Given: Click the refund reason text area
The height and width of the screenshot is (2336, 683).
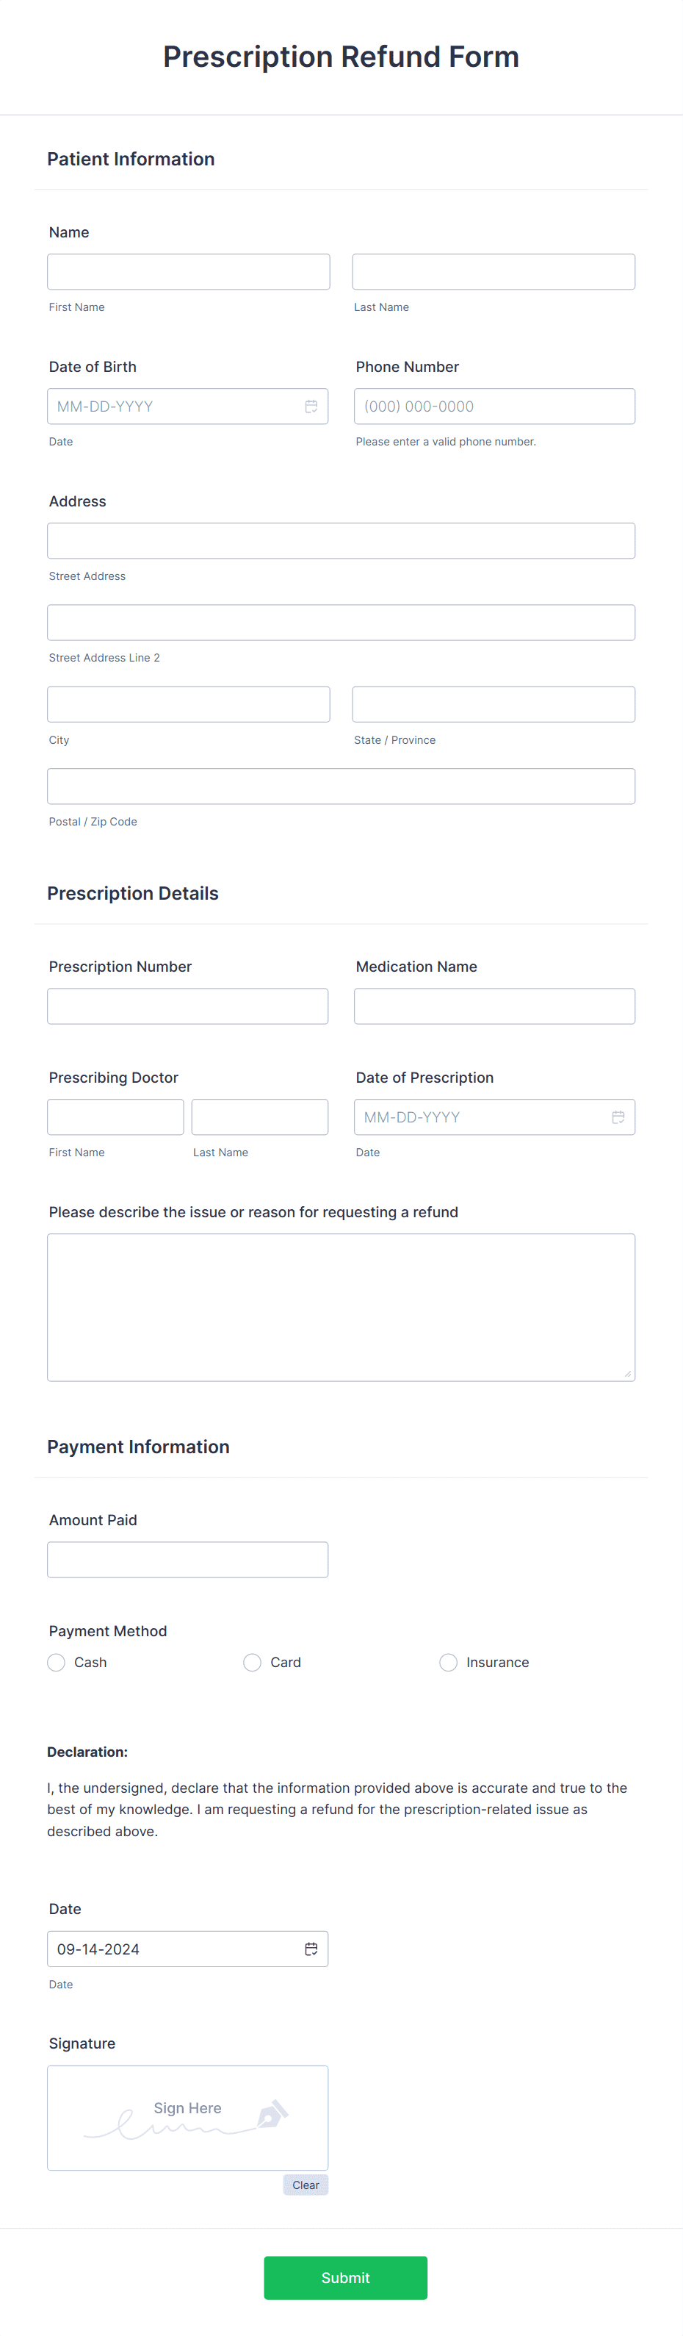Looking at the screenshot, I should click(341, 1306).
